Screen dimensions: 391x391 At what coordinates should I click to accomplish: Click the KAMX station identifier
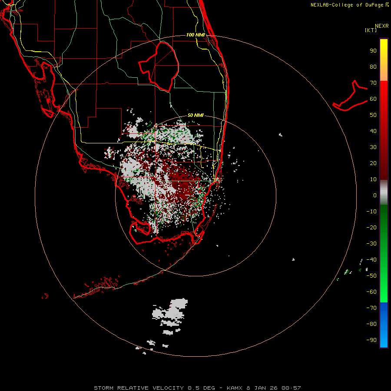(x=235, y=388)
